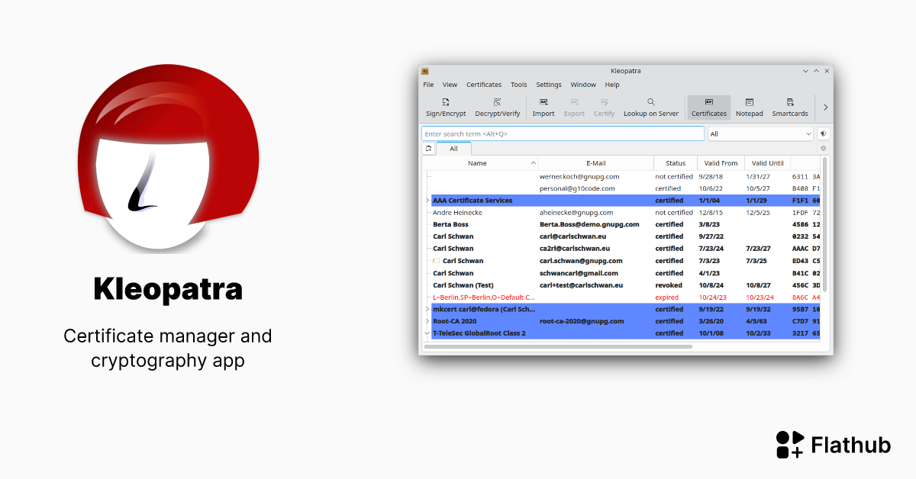916x479 pixels.
Task: Open the File menu
Action: (428, 85)
